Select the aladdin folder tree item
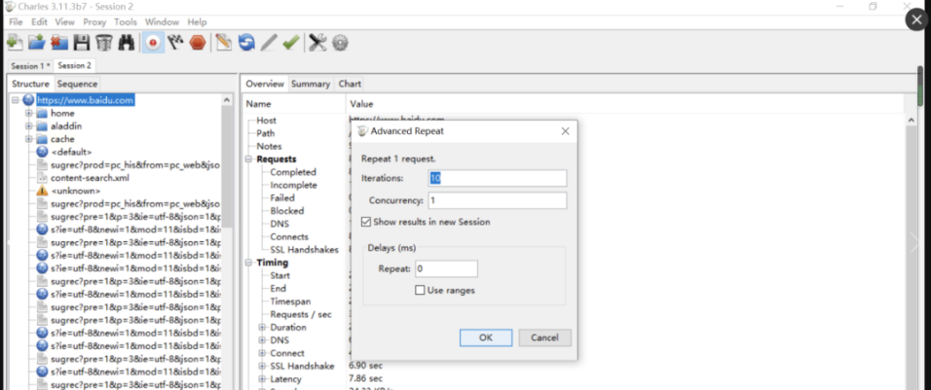931x390 pixels. point(66,126)
